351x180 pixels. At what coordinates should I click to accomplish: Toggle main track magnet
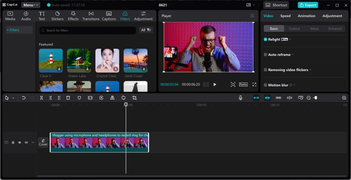click(256, 98)
